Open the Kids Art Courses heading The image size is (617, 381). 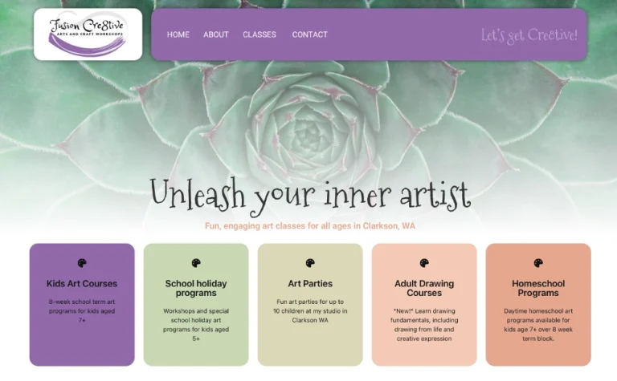pos(82,284)
